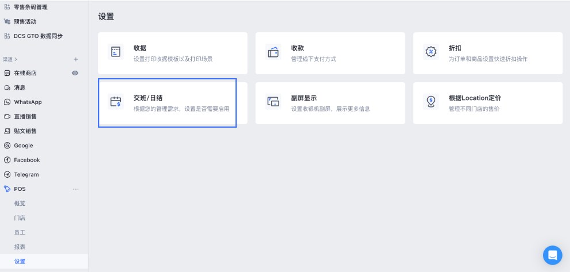Add a new channel with plus button

click(75, 59)
